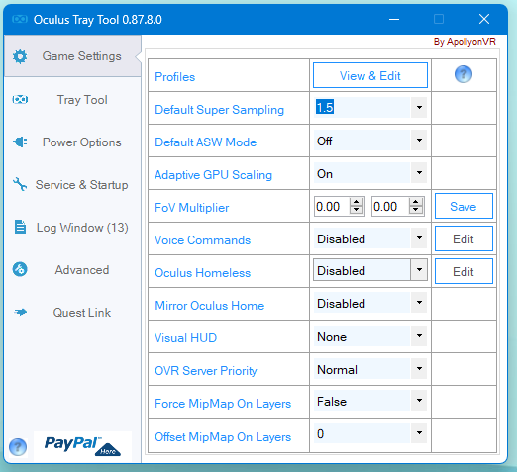Click the Super Sampling 1.5 value field
The width and height of the screenshot is (517, 472).
[362, 107]
